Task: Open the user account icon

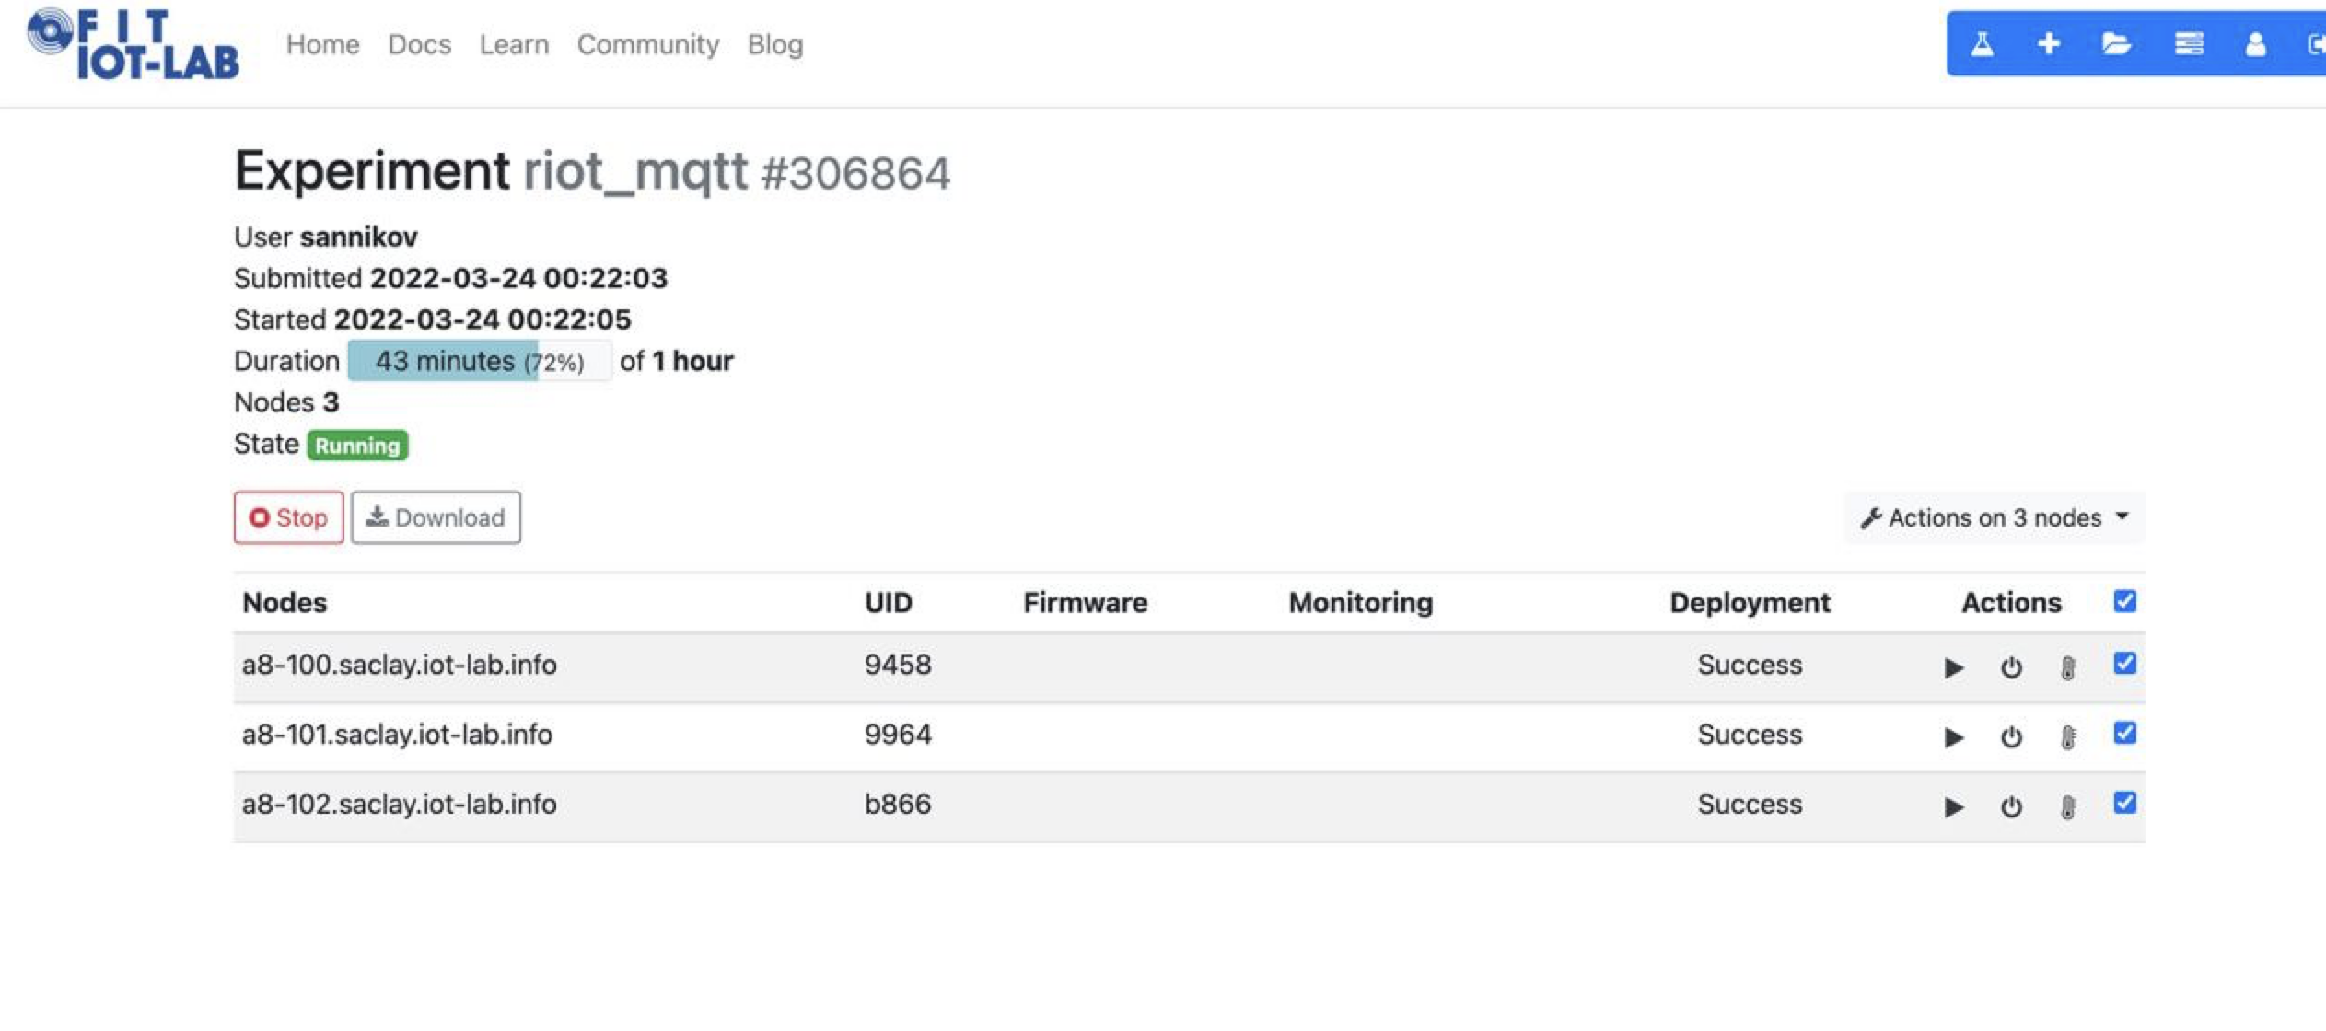Action: tap(2255, 43)
